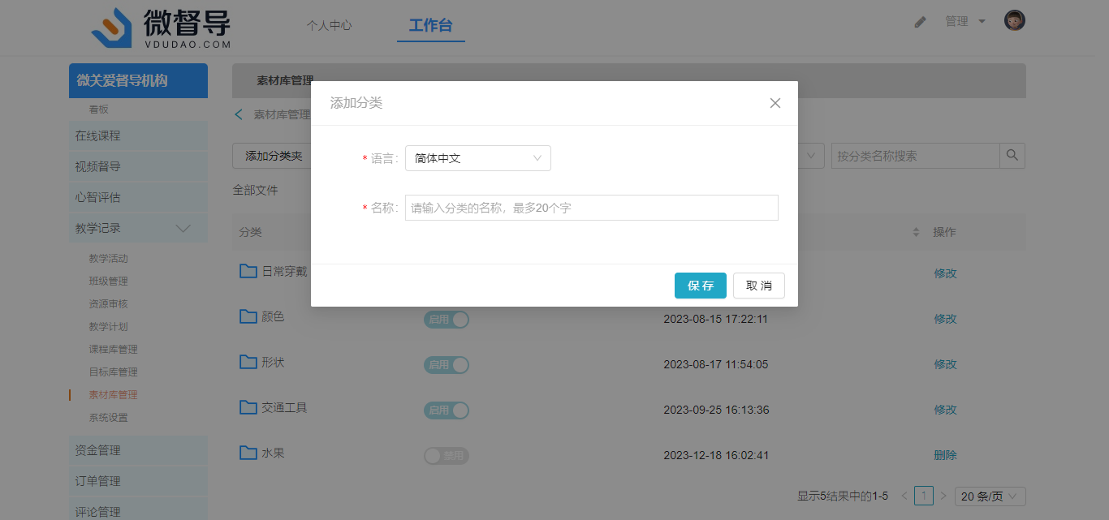Click 修改 for the 日常穿戴 row
1109x520 pixels.
point(945,273)
